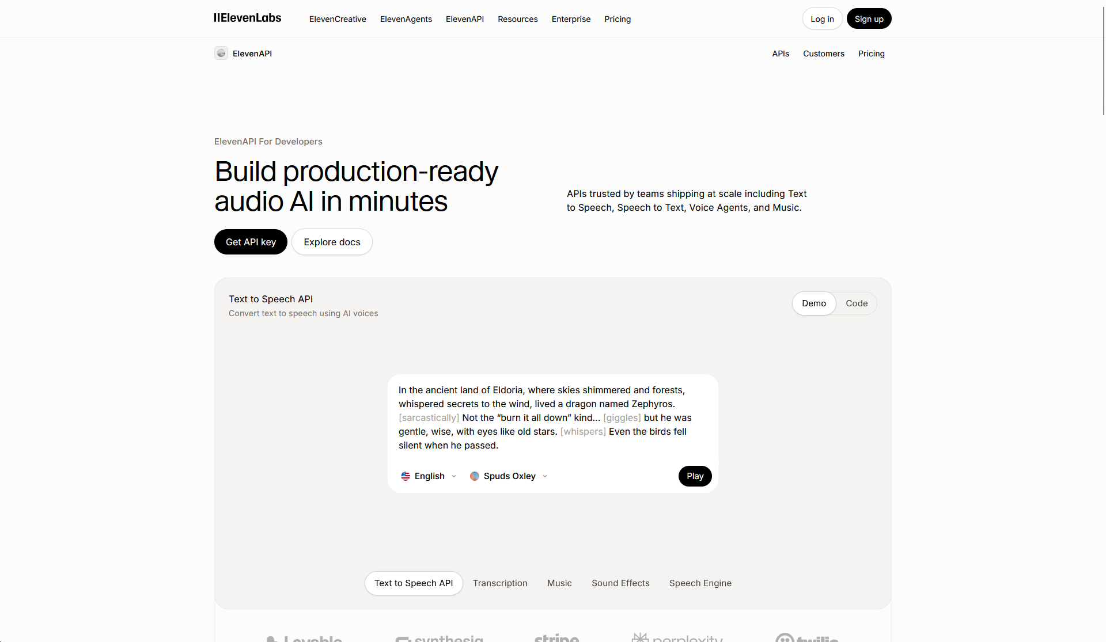Click the Get API key button

[251, 242]
